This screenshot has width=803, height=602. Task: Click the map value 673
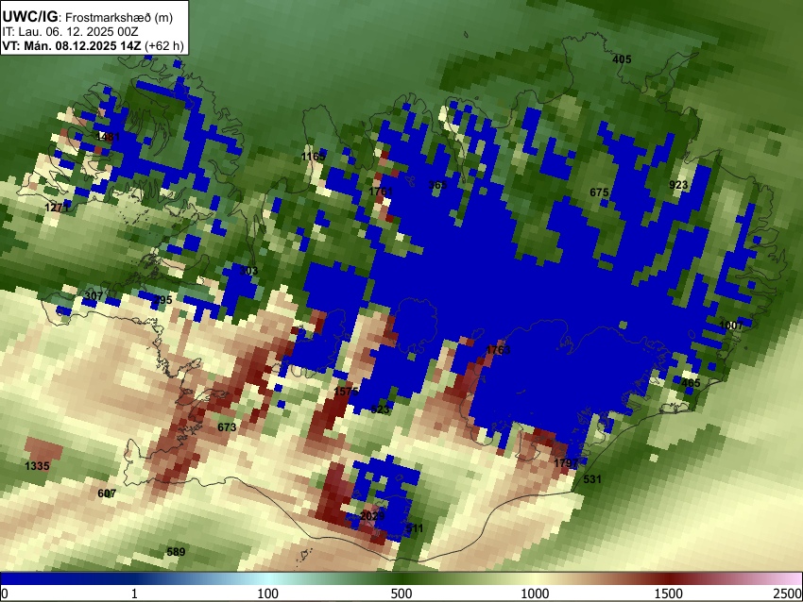(227, 427)
